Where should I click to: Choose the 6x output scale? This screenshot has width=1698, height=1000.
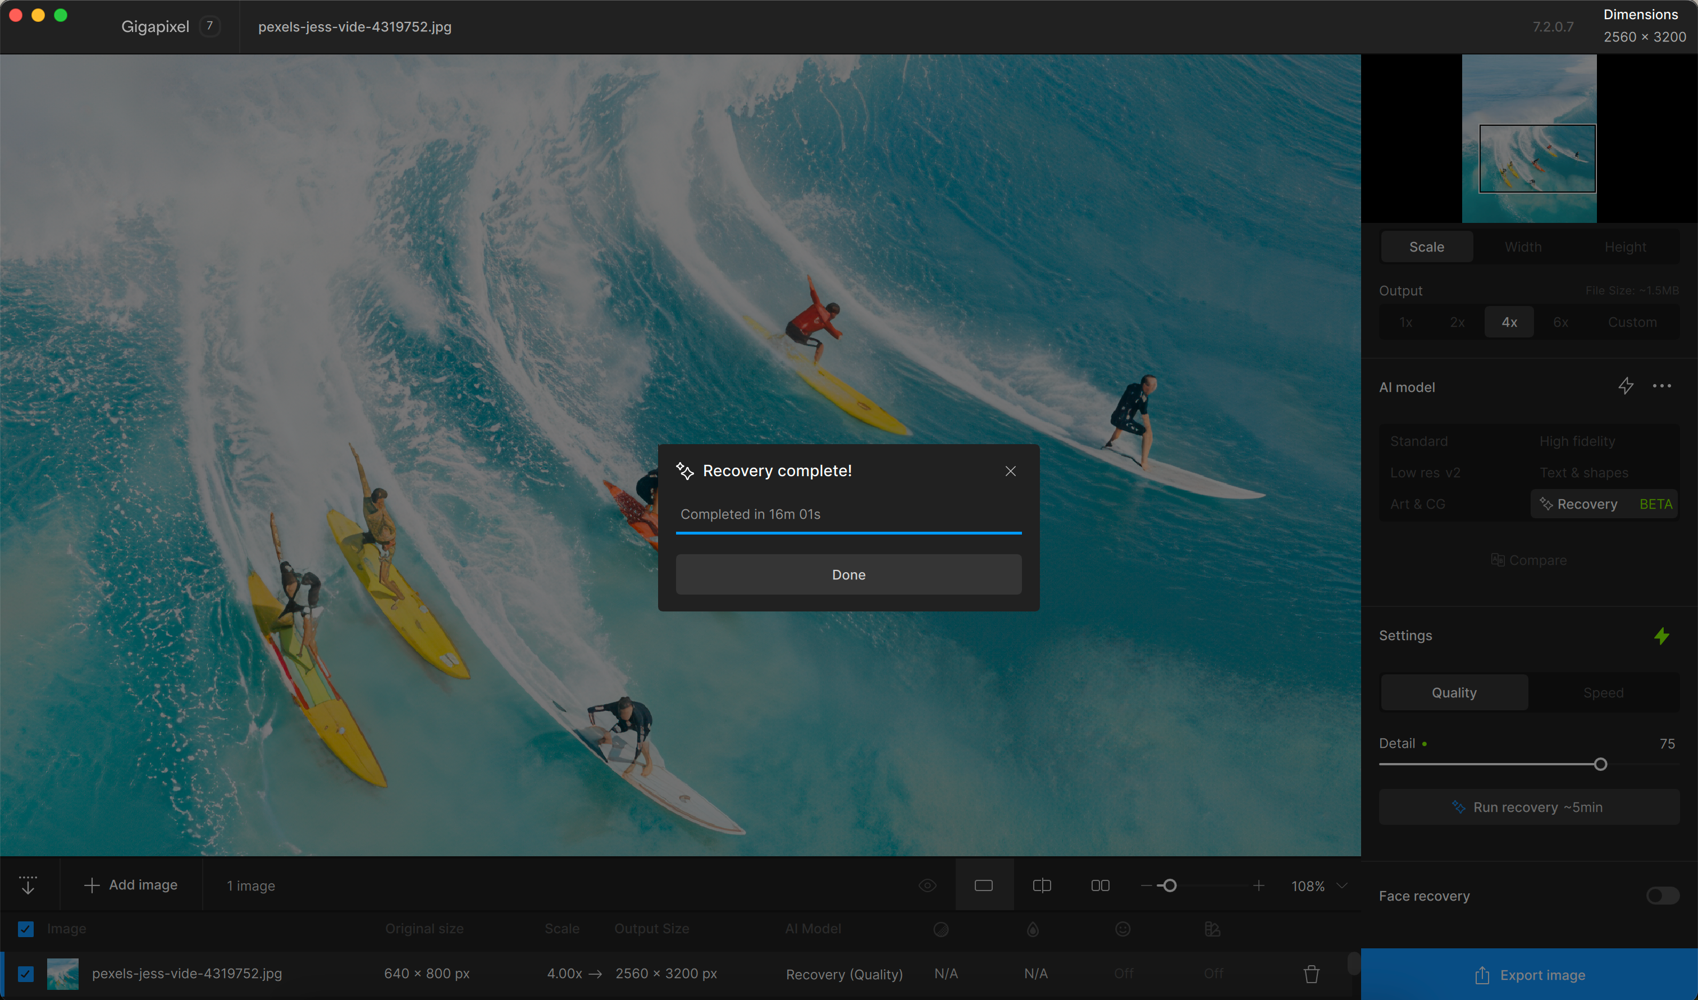pos(1560,322)
